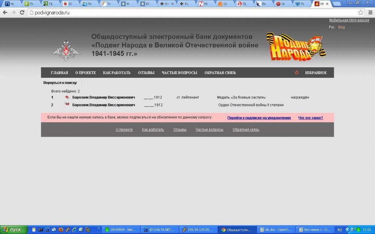Click Медаль «За боевые заслуги» text
Screen dimensions: 375x234
[x=241, y=97]
